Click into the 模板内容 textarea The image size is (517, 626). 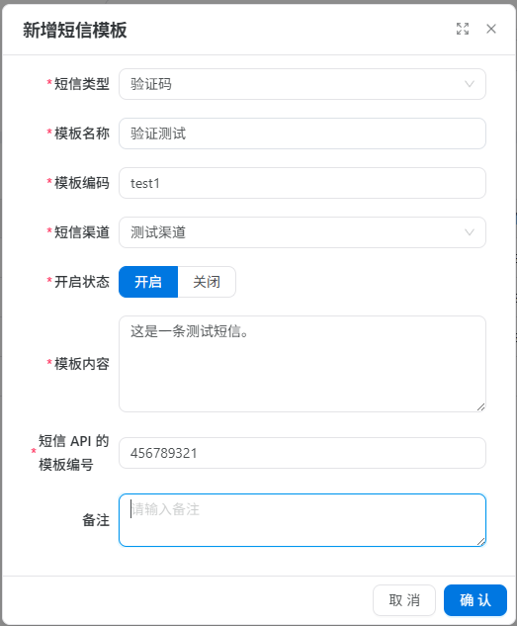tap(302, 364)
